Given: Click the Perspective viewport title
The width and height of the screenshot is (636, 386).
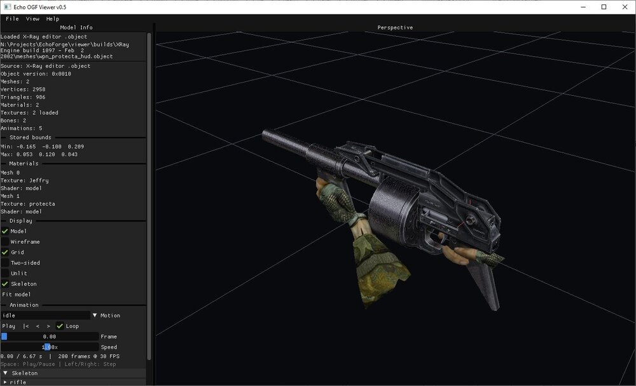Looking at the screenshot, I should (x=395, y=27).
